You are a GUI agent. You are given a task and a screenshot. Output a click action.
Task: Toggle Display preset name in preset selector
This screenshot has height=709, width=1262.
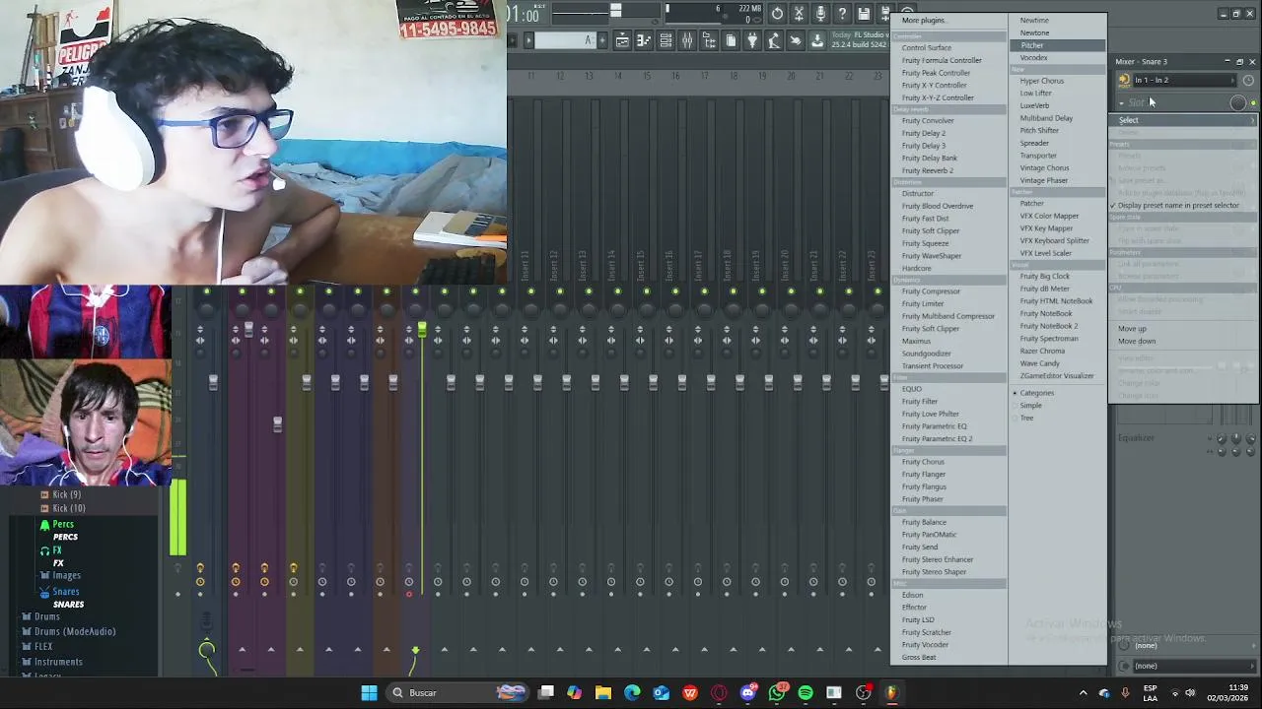[x=1178, y=206]
